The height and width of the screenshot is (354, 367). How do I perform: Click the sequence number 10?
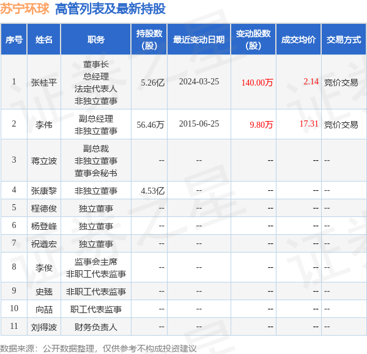tap(14, 308)
